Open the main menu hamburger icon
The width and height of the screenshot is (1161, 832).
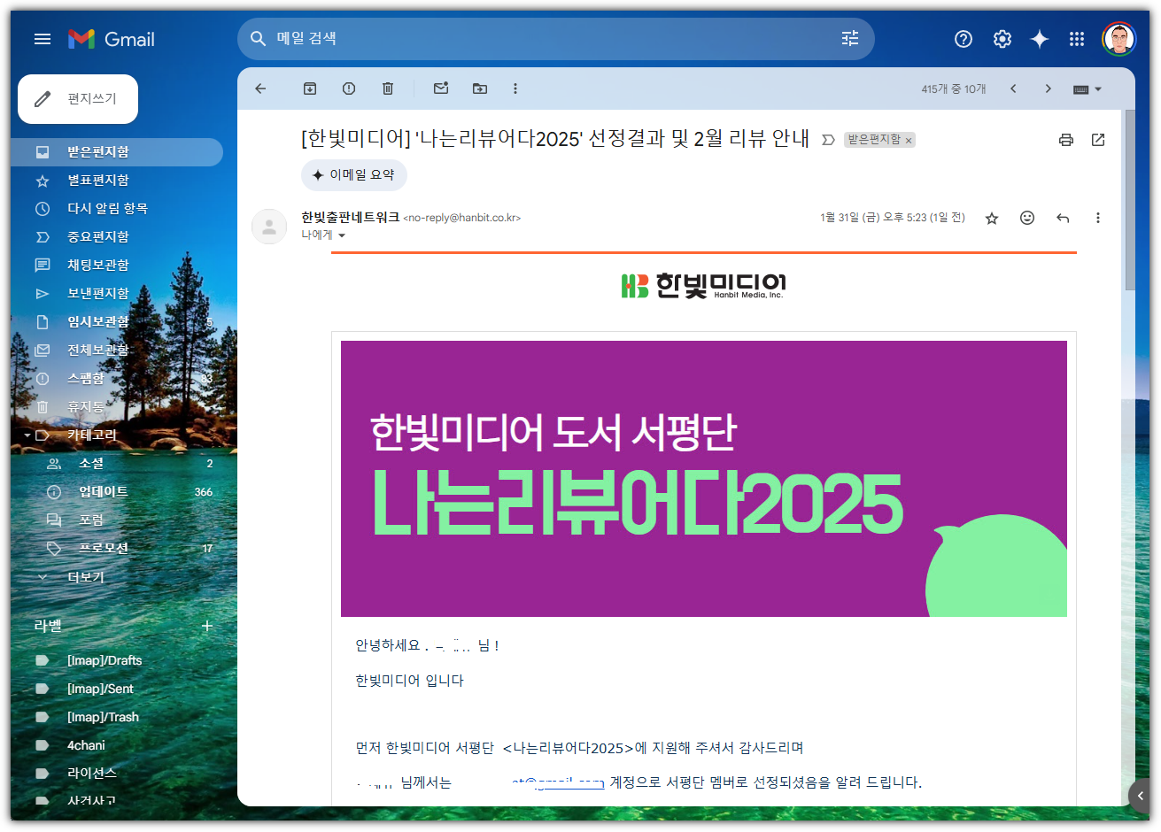click(x=42, y=39)
